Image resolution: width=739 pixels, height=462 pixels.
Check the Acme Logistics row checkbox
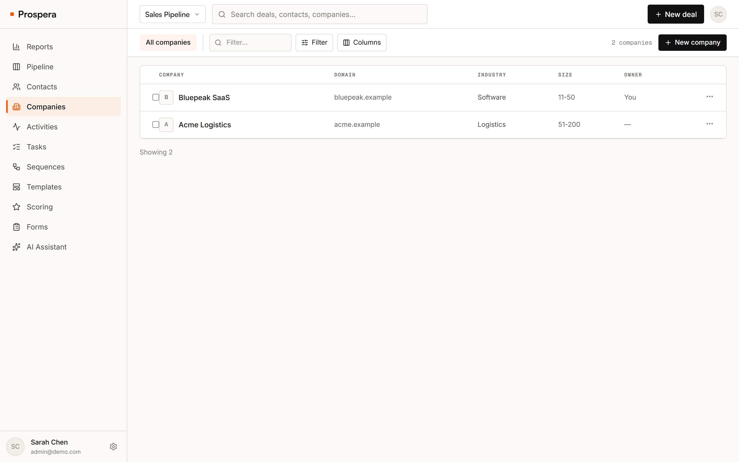pos(156,124)
